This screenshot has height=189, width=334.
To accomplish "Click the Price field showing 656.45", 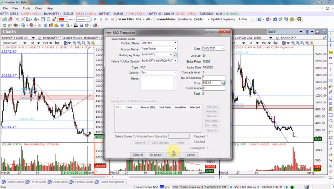I will coord(212,83).
